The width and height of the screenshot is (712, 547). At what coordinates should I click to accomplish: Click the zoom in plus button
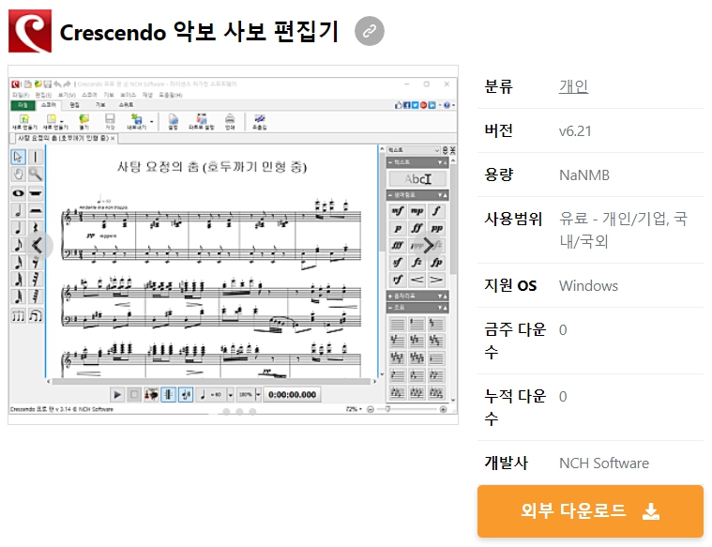pos(443,409)
